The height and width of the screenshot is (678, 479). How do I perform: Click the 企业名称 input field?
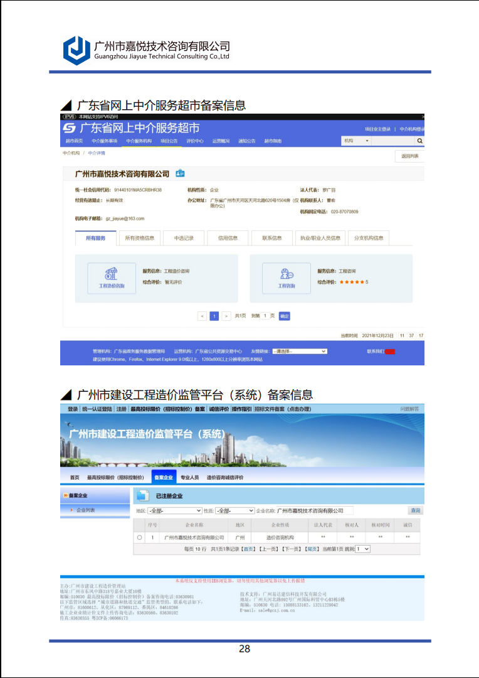315,510
